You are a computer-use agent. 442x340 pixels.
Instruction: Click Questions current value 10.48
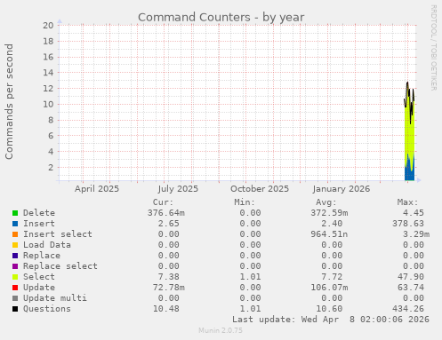point(166,309)
